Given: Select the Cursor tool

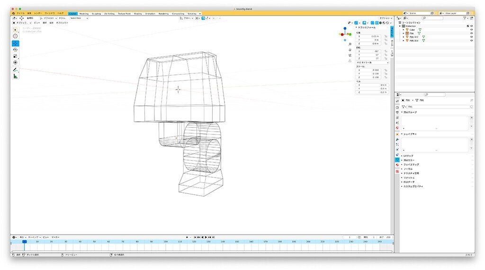Looking at the screenshot, I should (x=15, y=36).
